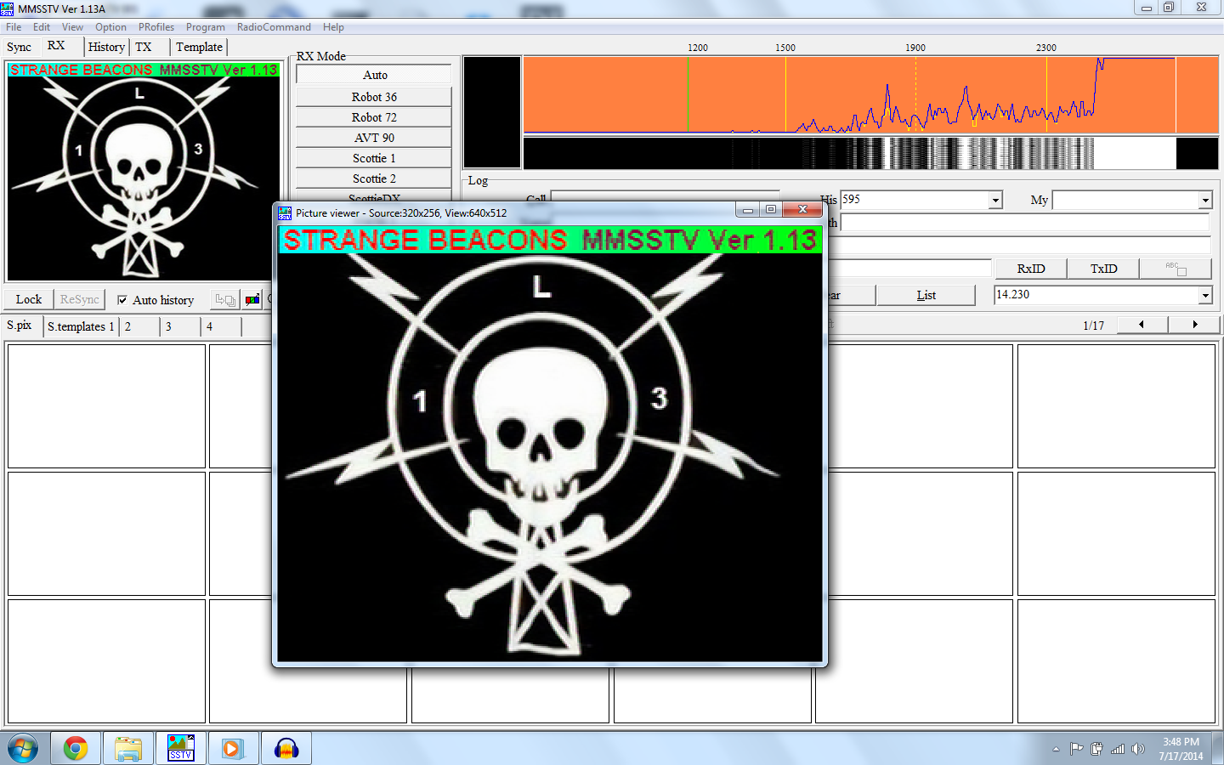
Task: Click the received skull image thumbnail
Action: pos(143,171)
